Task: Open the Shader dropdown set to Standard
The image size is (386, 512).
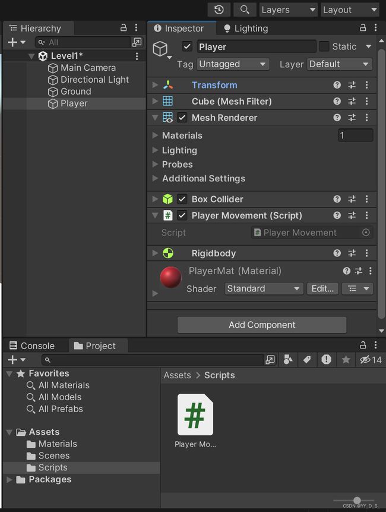Action: point(264,288)
